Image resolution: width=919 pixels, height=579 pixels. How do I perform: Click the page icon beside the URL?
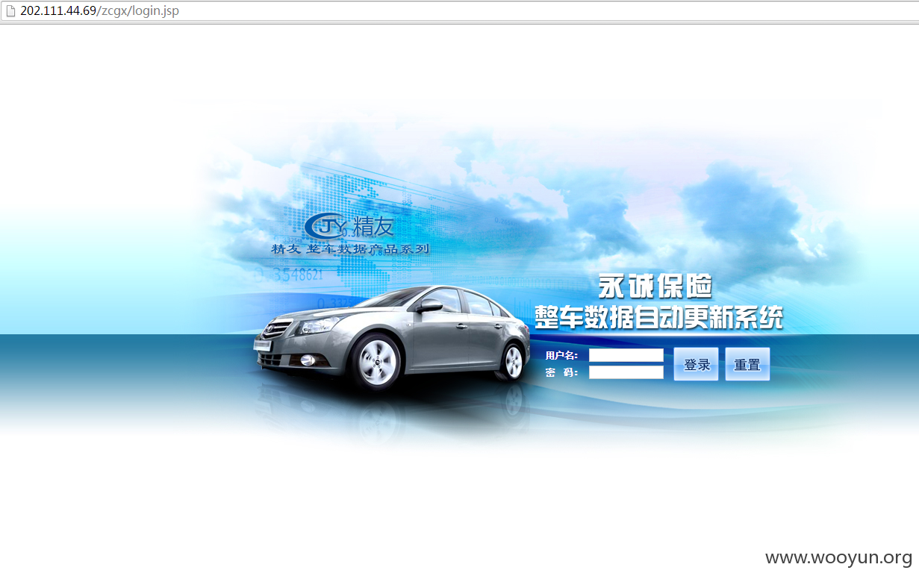pyautogui.click(x=10, y=11)
